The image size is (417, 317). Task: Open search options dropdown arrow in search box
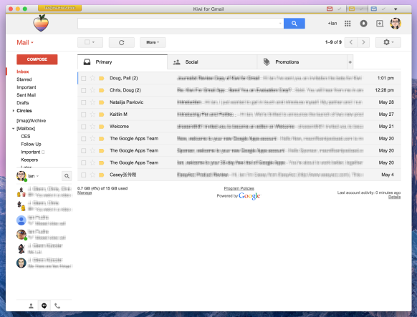point(280,24)
